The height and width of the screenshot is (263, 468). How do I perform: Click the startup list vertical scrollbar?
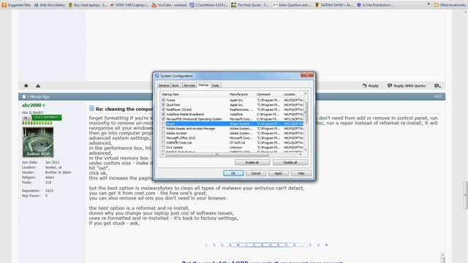(306, 112)
